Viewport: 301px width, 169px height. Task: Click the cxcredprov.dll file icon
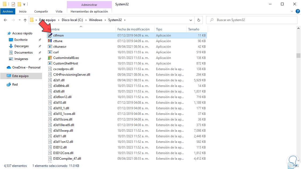pos(50,69)
